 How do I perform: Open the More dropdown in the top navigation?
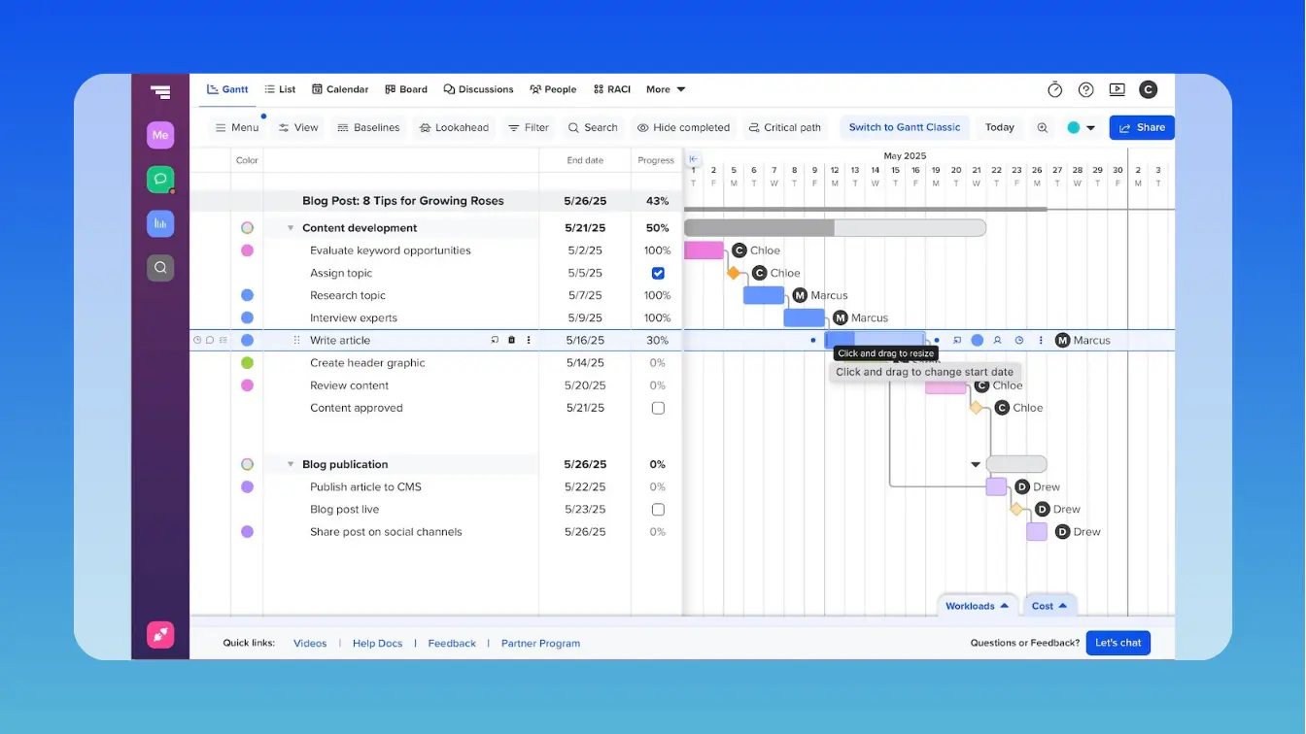[665, 88]
